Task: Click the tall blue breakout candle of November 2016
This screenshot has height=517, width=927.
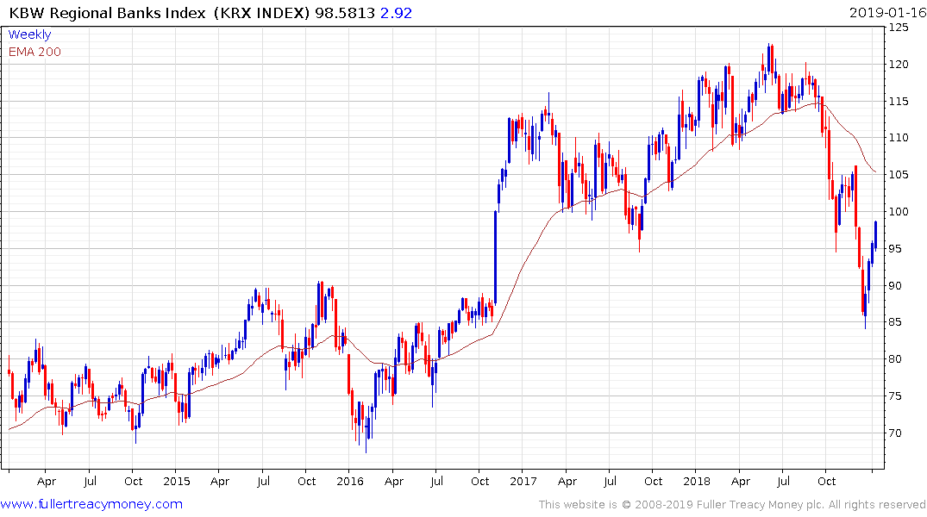Action: pyautogui.click(x=496, y=257)
